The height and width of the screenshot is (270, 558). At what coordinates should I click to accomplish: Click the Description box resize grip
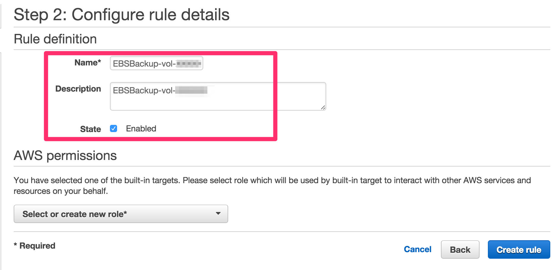pyautogui.click(x=323, y=108)
